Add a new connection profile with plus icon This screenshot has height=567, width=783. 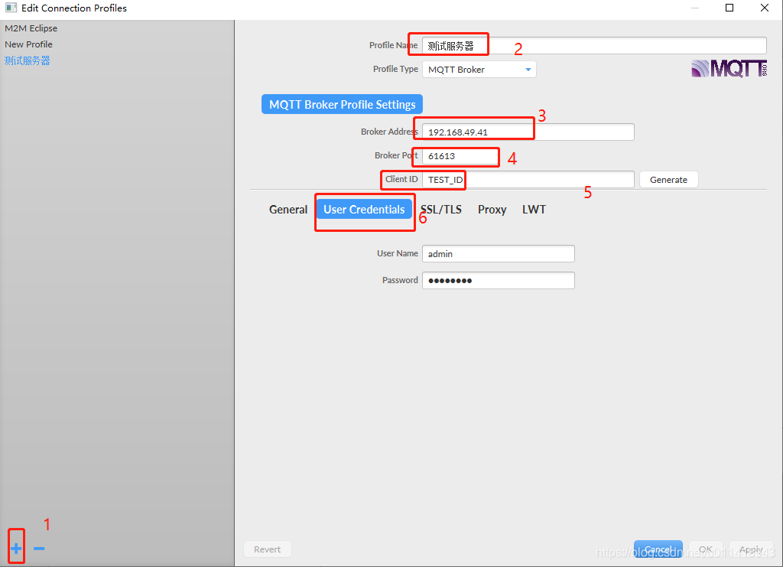[x=16, y=549]
